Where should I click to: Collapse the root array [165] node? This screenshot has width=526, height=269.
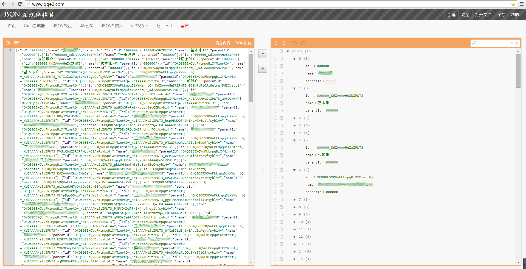[x=288, y=51]
